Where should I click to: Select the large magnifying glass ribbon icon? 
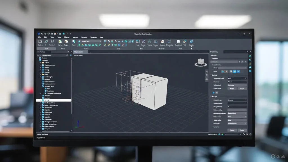pyautogui.click(x=52, y=42)
